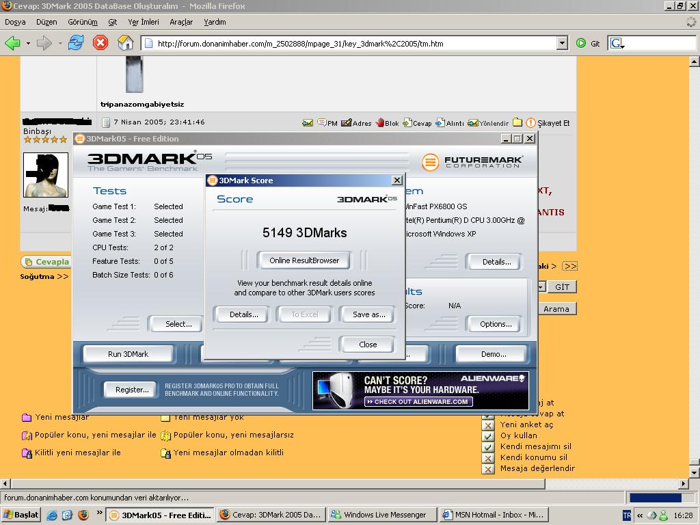Expand hidden quick launch items chevron
The width and height of the screenshot is (700, 525).
(x=99, y=512)
